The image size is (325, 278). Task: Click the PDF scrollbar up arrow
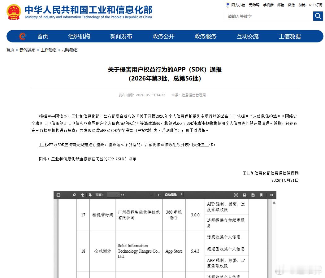click(x=274, y=202)
